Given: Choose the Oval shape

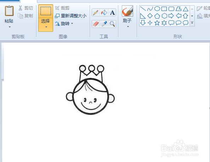Looking at the screenshot, I should 157,9.
